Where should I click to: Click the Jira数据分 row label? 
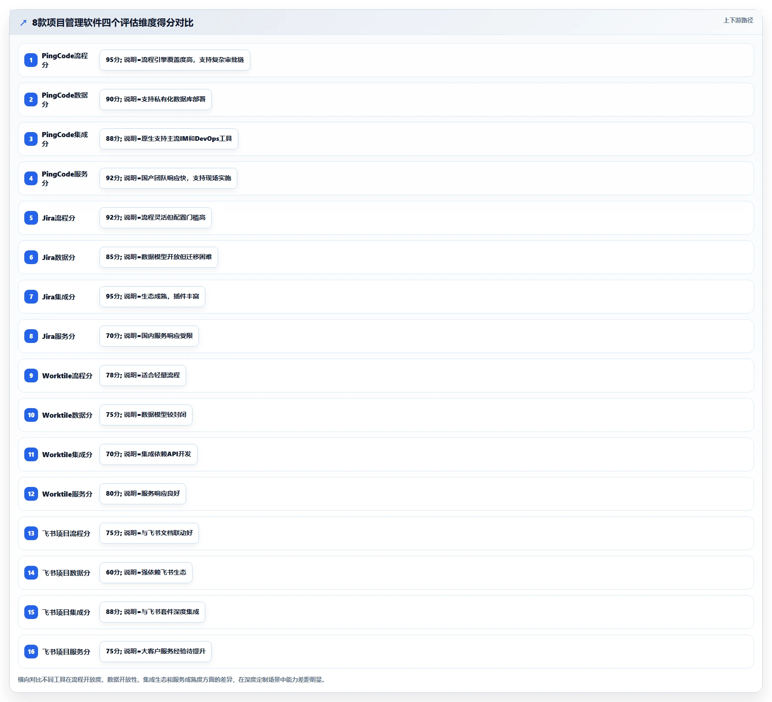59,257
